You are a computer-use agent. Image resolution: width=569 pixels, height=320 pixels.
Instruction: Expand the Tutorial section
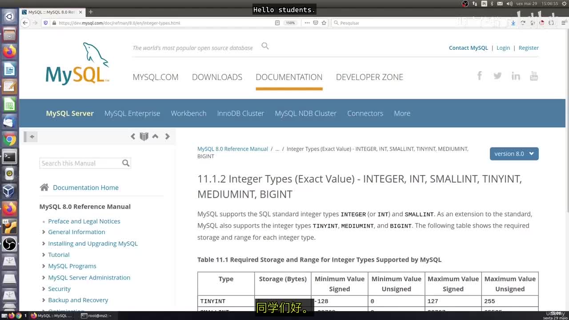coord(44,255)
